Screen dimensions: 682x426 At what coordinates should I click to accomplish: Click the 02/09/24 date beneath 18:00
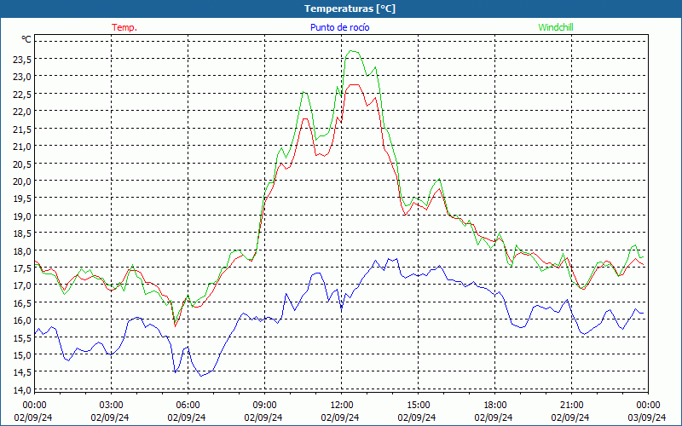tap(494, 417)
